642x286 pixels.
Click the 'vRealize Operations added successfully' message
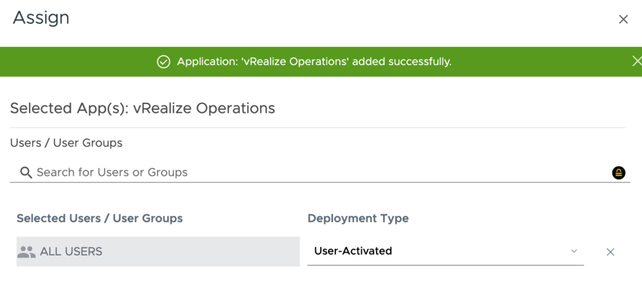click(314, 61)
